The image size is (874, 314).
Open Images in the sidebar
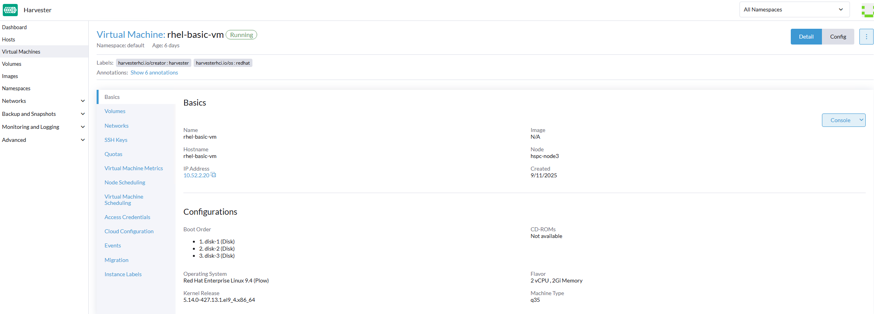tap(10, 76)
